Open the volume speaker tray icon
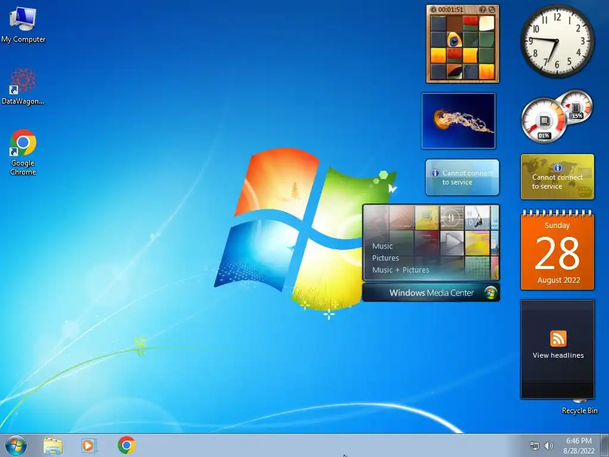 click(548, 446)
